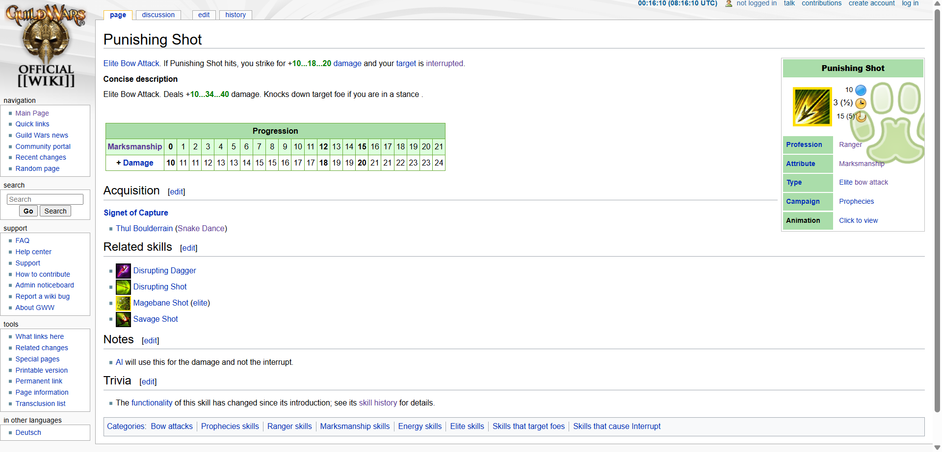Open Quick links in navigation
Image resolution: width=942 pixels, height=452 pixels.
coord(32,124)
